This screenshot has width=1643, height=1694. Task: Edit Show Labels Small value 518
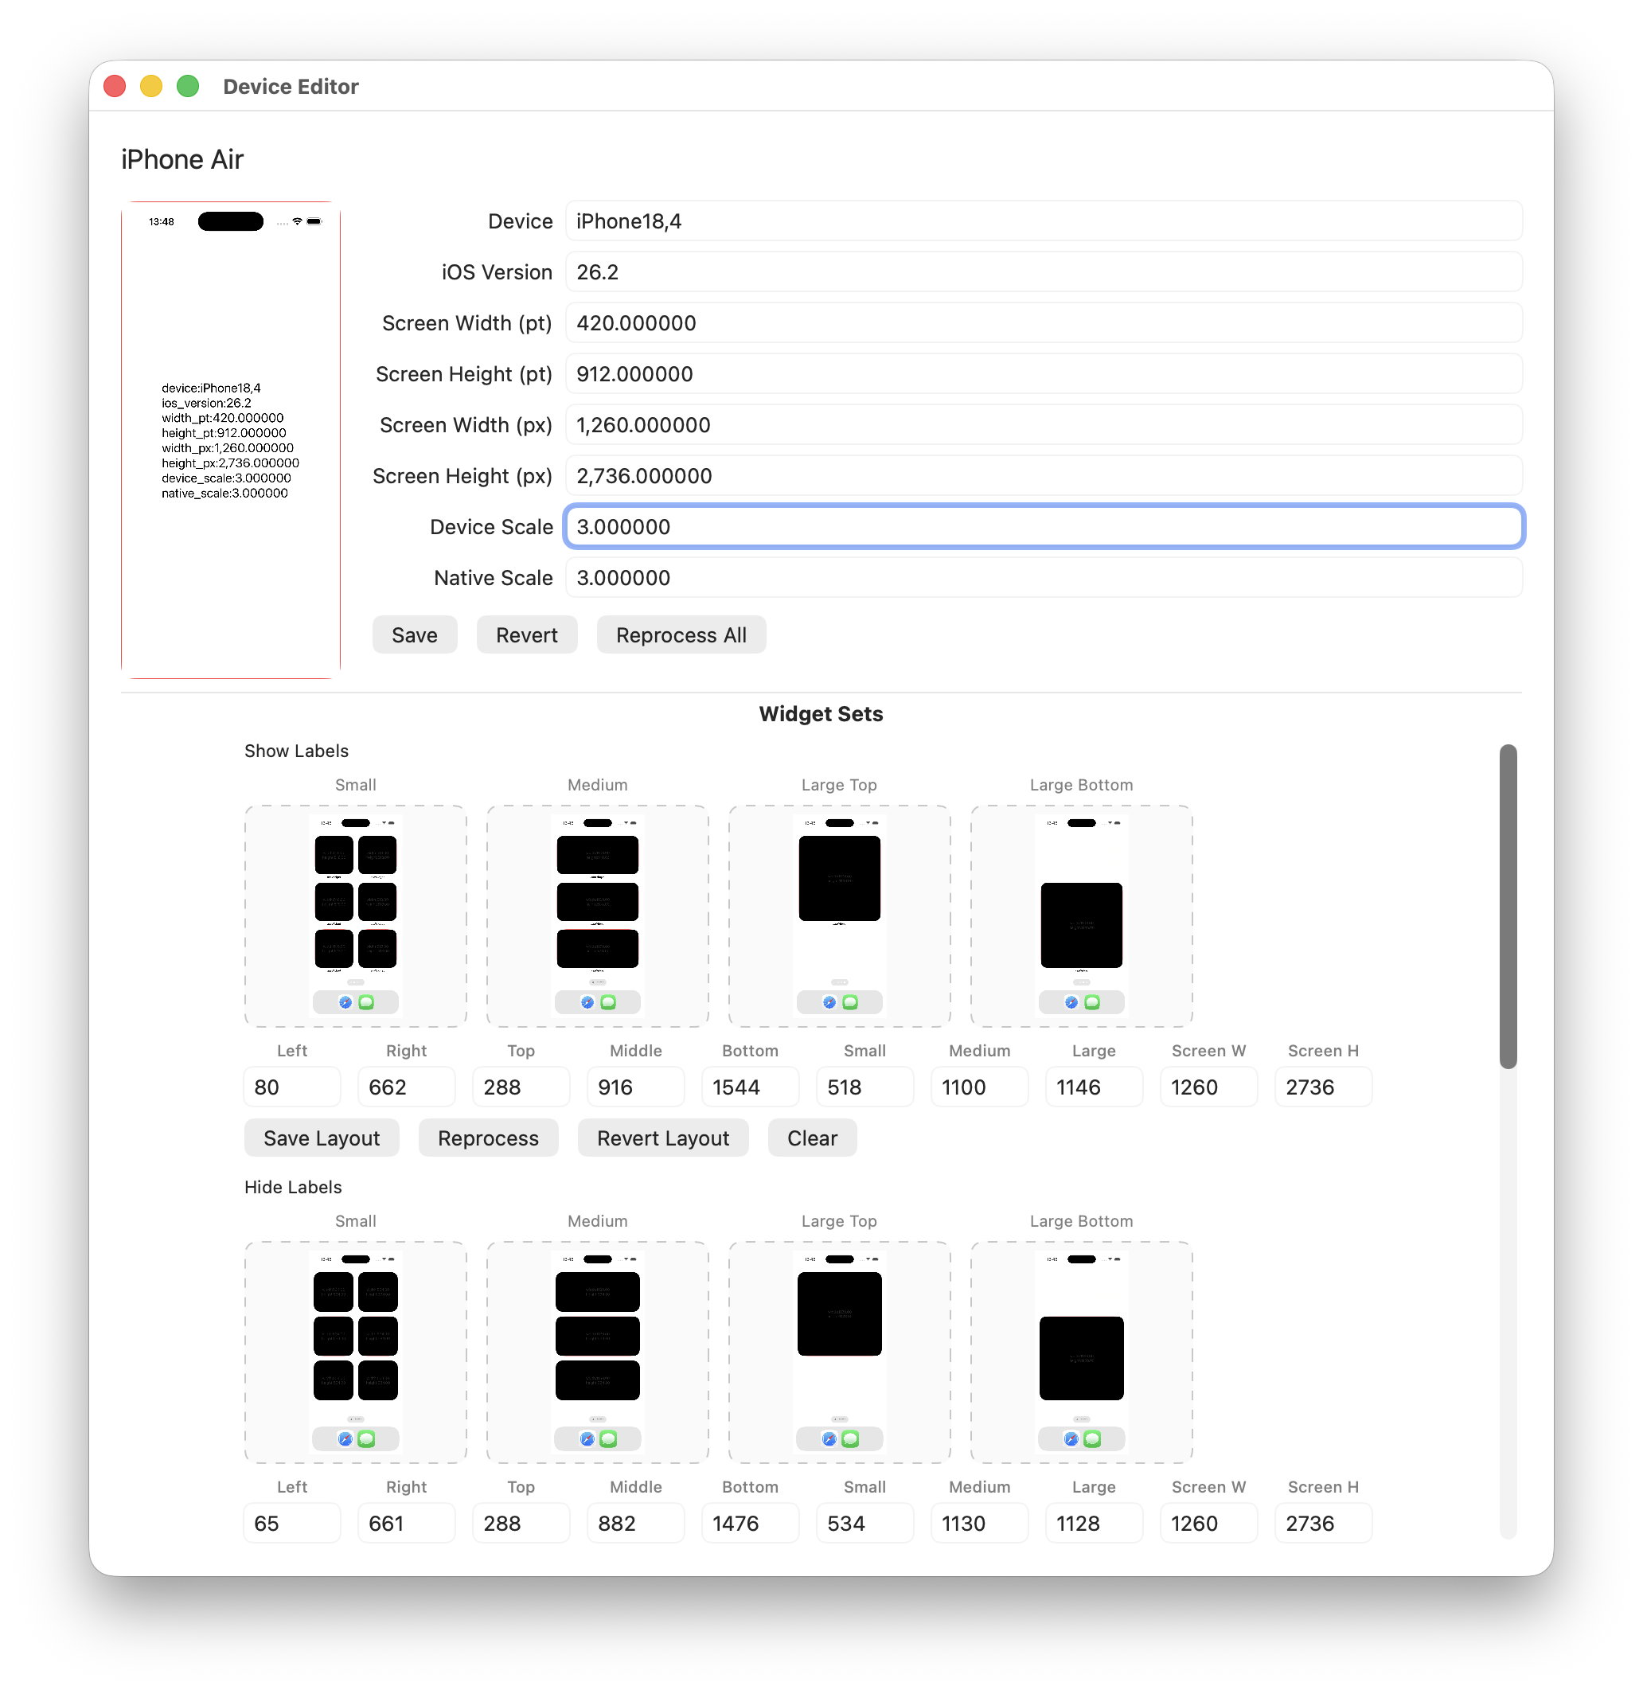pyautogui.click(x=864, y=1087)
